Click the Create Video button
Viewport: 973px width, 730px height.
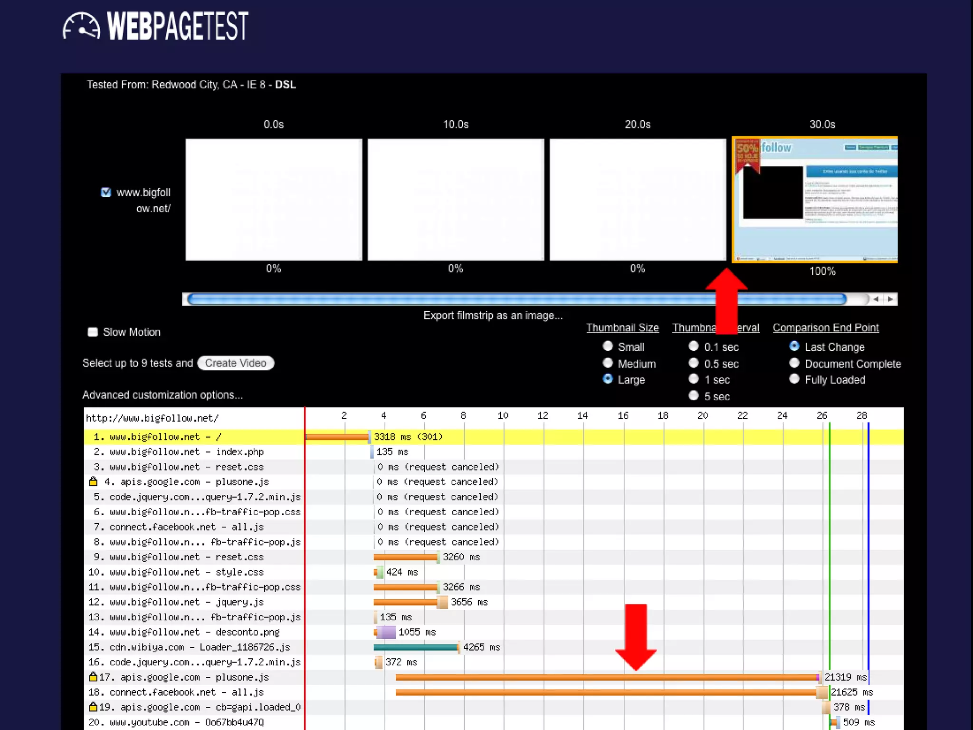pyautogui.click(x=236, y=363)
